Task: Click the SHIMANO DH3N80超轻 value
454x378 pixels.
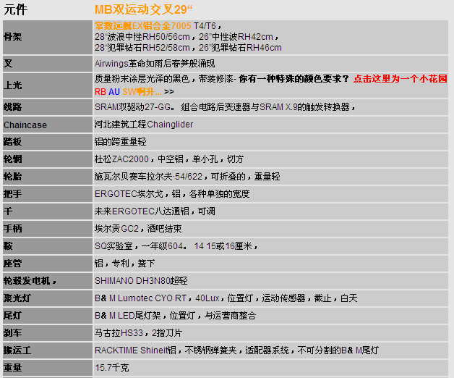Action: click(141, 281)
